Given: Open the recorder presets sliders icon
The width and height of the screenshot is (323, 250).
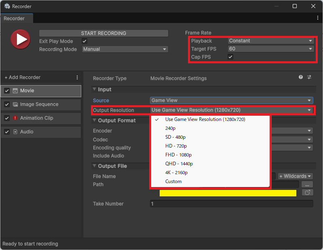Looking at the screenshot, I should click(309, 77).
